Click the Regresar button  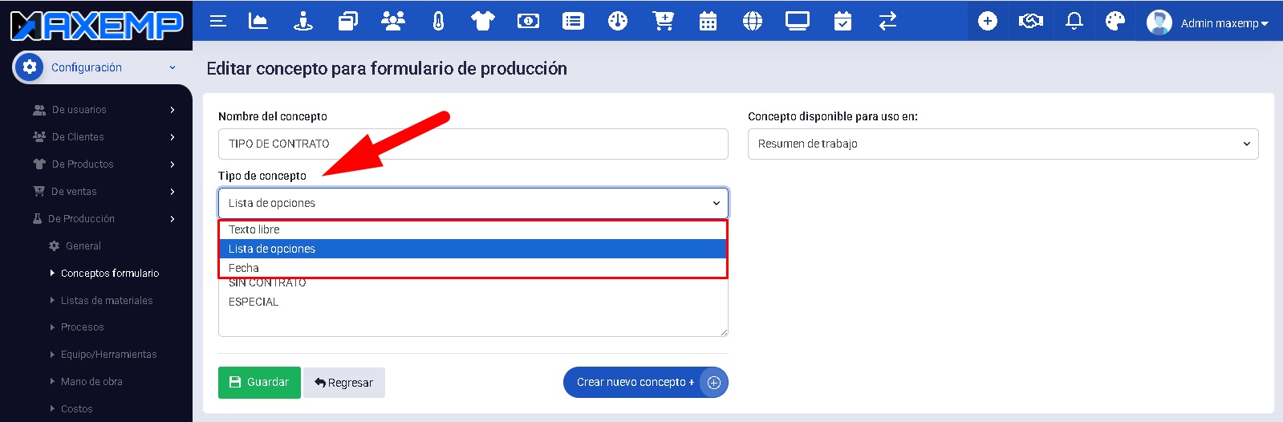344,383
